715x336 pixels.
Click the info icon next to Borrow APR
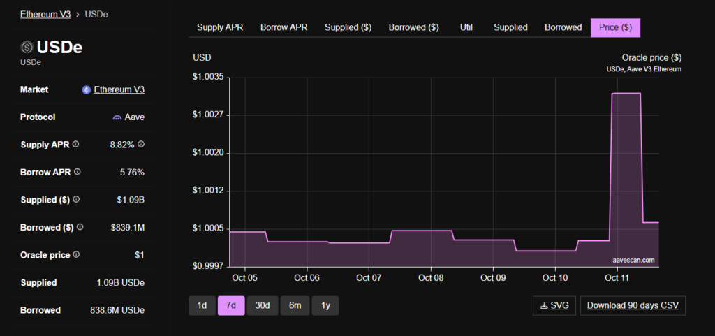[78, 172]
